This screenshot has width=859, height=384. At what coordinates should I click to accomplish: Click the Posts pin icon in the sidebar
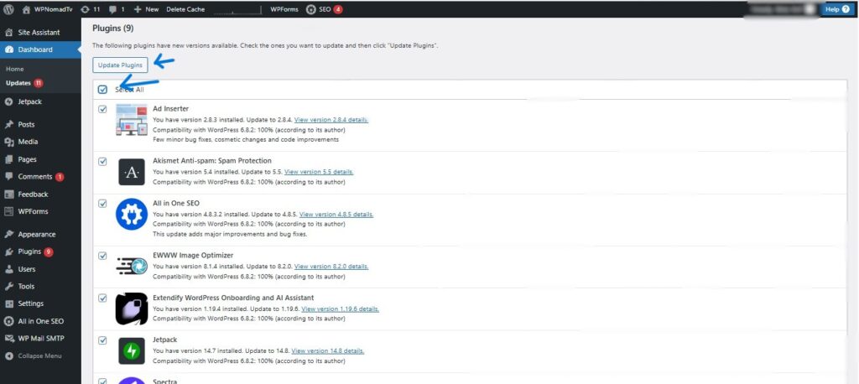[x=8, y=124]
